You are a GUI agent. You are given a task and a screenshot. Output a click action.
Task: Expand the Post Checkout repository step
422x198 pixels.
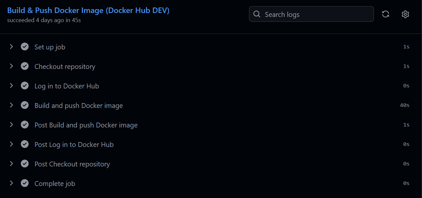click(x=12, y=164)
